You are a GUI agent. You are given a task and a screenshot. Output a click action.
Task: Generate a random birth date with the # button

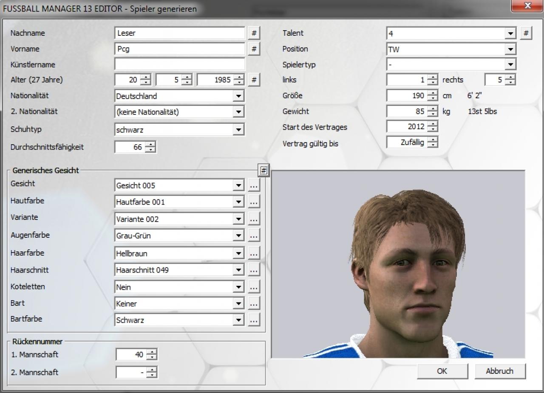pyautogui.click(x=254, y=80)
